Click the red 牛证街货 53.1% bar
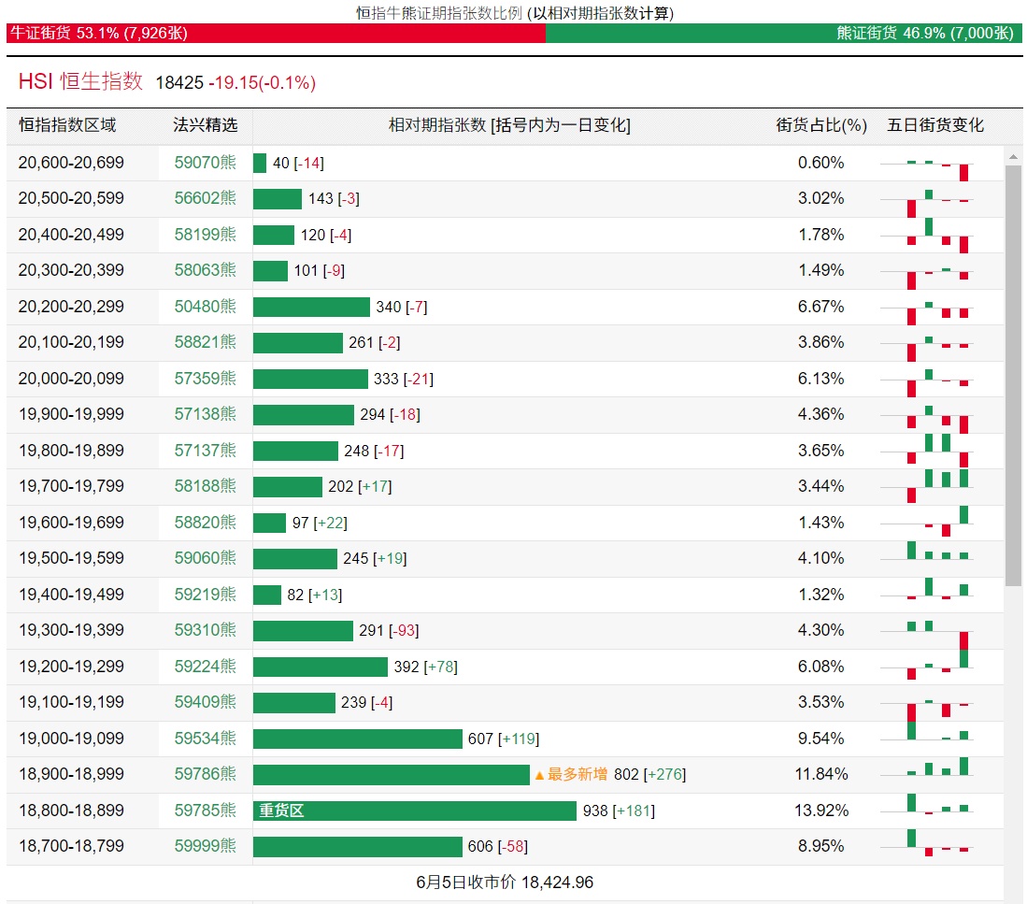The height and width of the screenshot is (904, 1027). 276,33
